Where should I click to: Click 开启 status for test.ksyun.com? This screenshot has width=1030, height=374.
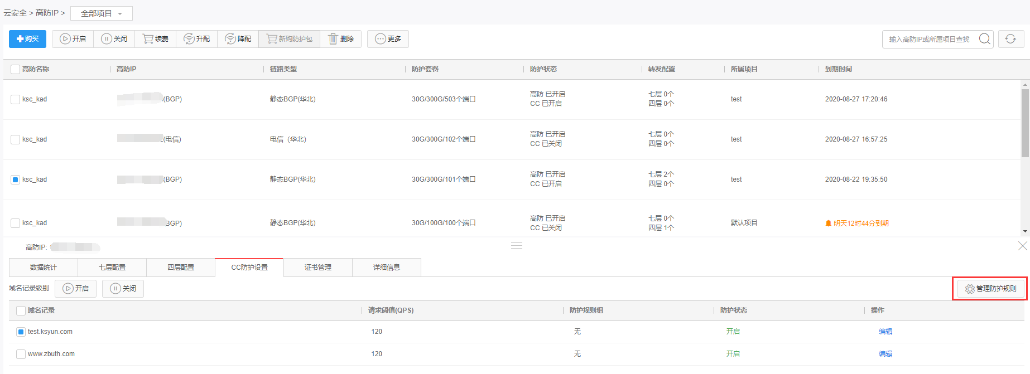pyautogui.click(x=733, y=332)
